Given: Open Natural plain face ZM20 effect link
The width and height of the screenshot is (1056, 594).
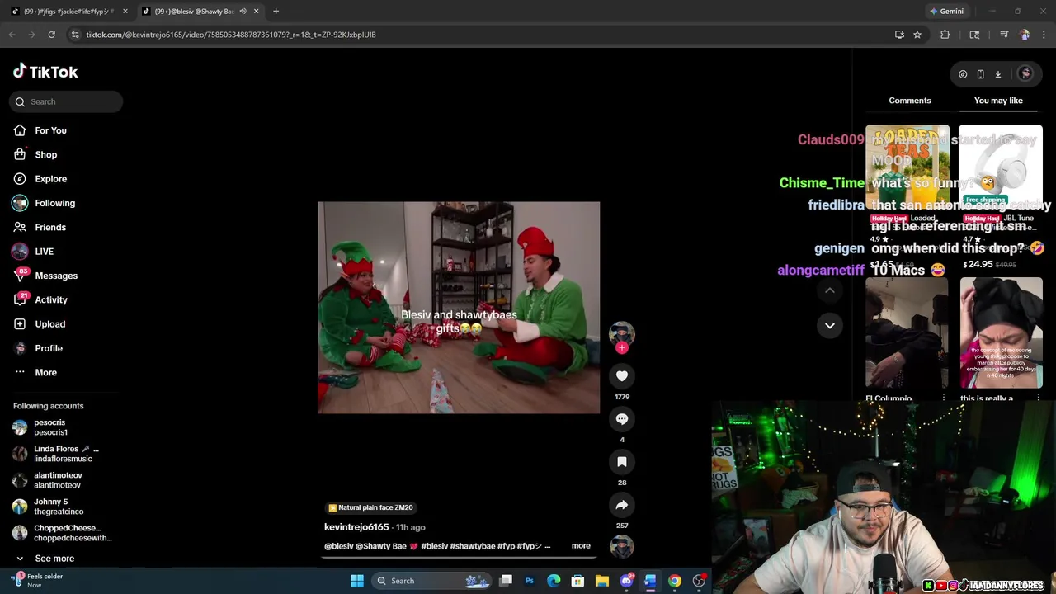Looking at the screenshot, I should coord(370,508).
